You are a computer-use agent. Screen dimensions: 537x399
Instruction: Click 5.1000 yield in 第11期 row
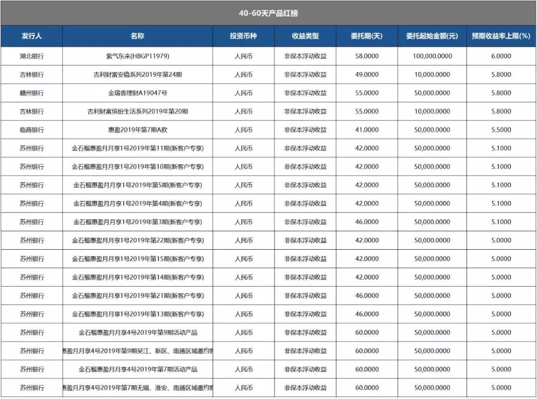coord(501,148)
